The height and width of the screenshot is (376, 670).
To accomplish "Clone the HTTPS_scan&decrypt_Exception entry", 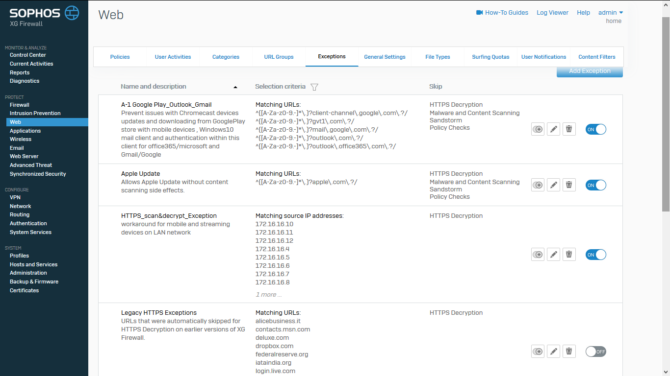I will (x=538, y=255).
